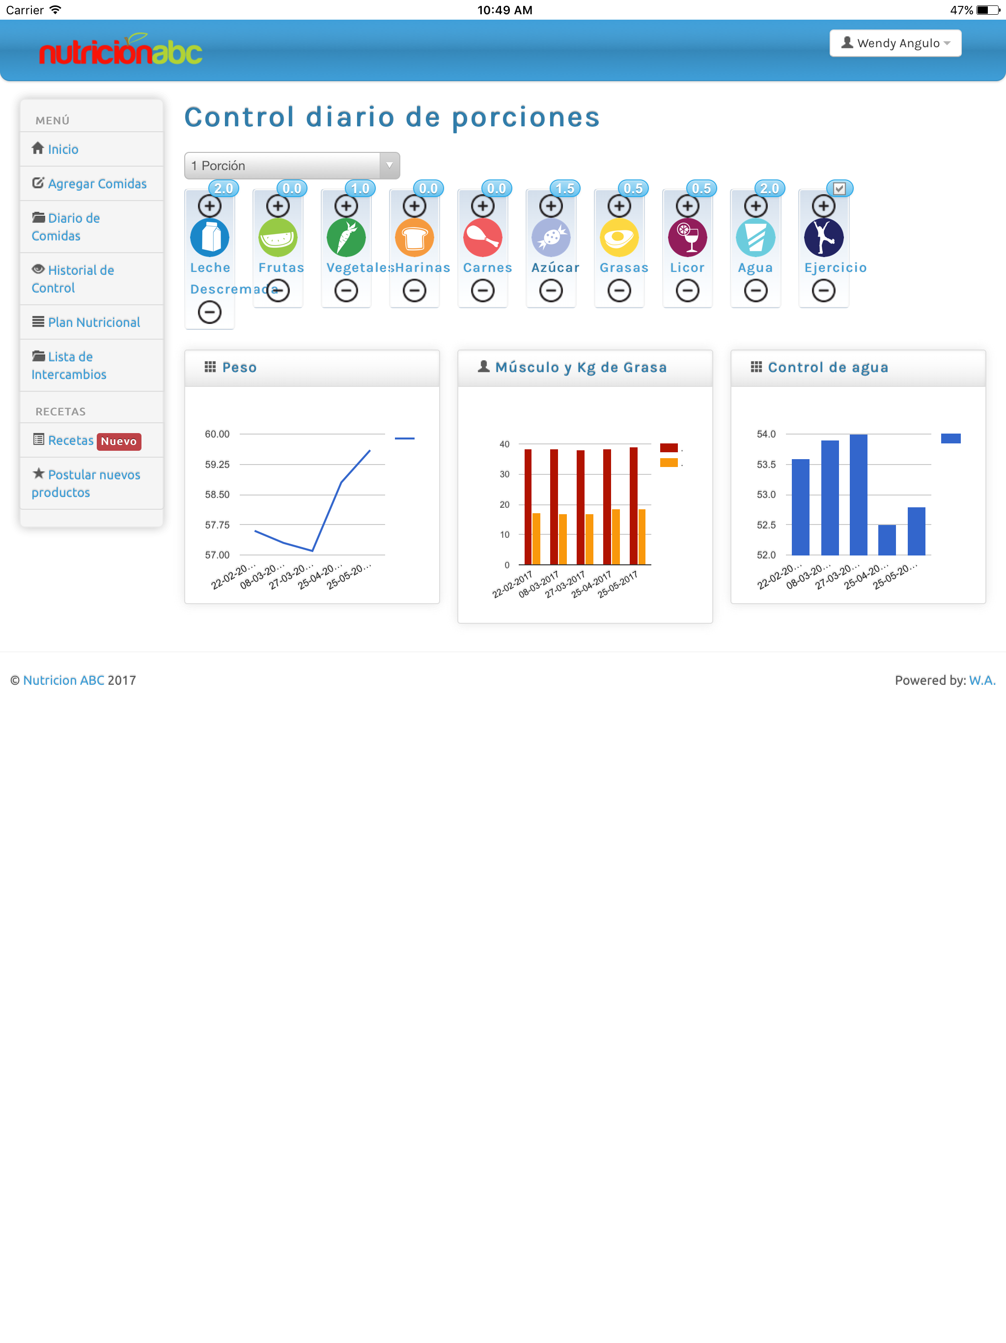1006x1343 pixels.
Task: Decrease Grasas portion with minus button
Action: click(x=619, y=291)
